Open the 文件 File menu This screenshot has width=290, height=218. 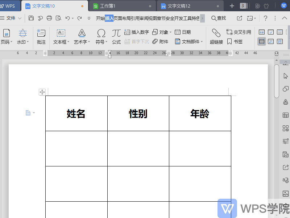click(x=10, y=17)
